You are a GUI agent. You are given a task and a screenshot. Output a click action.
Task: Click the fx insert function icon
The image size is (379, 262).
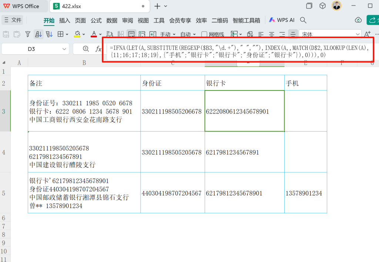tap(98, 49)
